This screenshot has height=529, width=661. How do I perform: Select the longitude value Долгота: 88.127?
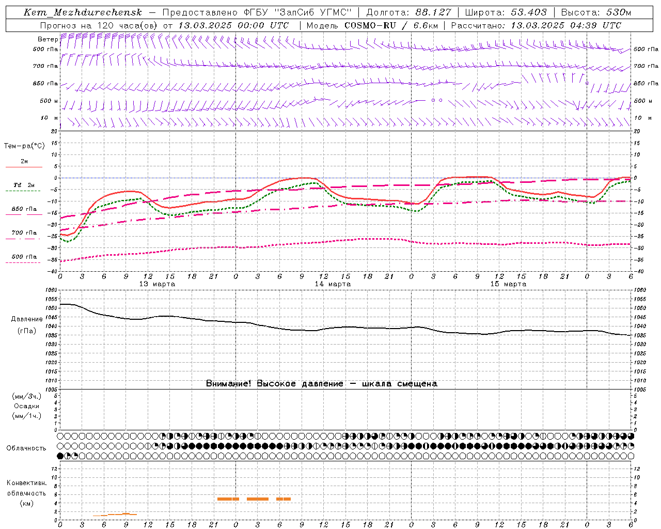408,12
